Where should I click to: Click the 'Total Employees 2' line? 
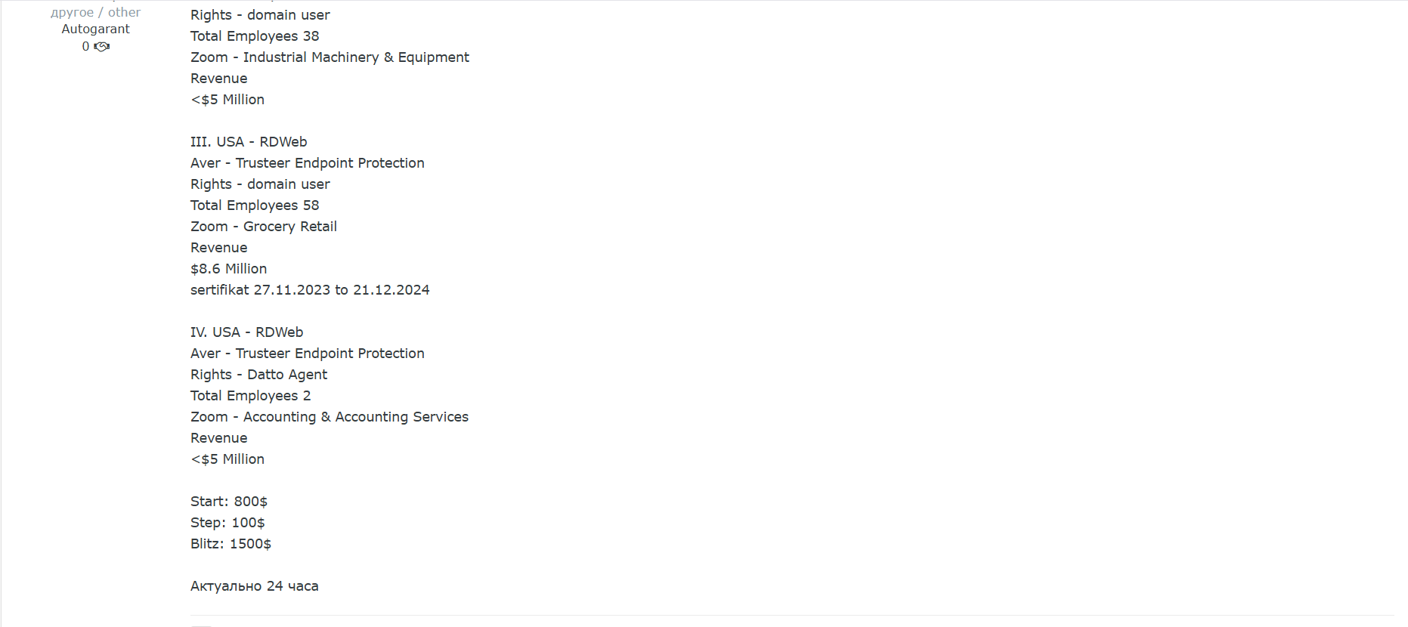(250, 396)
